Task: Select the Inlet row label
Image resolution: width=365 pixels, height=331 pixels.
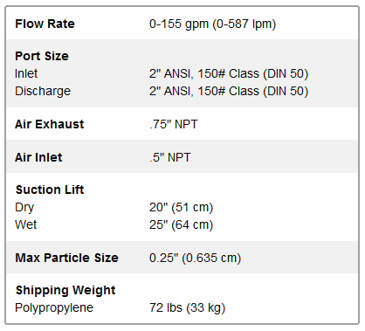Action: (26, 73)
